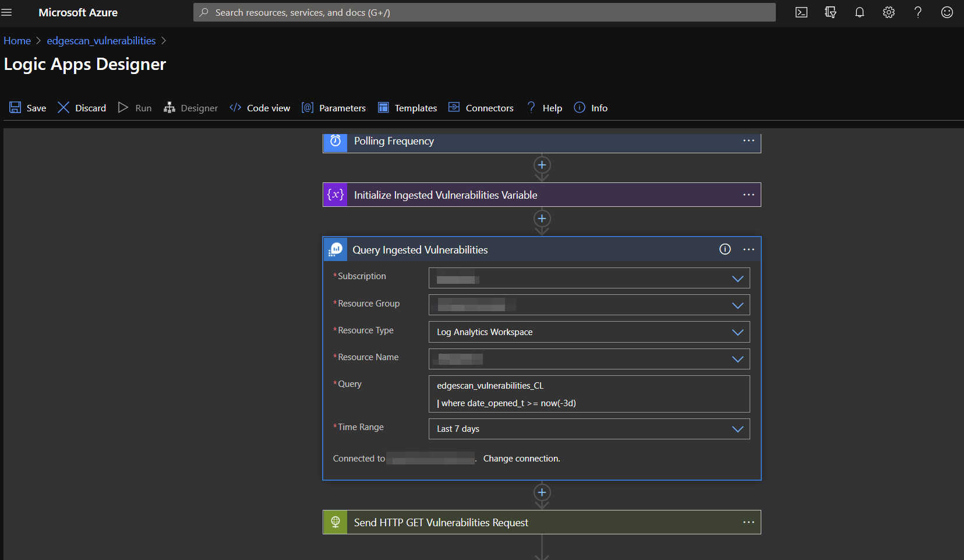Insert a step after Query Ingested Vulnerabilities

point(542,492)
